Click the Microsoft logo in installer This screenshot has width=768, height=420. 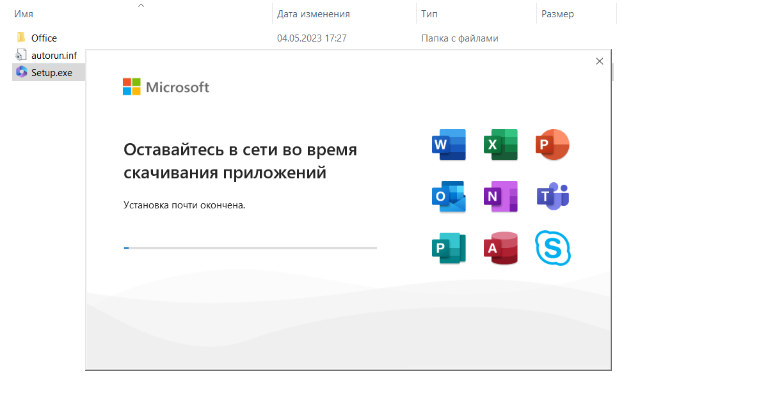(x=166, y=87)
